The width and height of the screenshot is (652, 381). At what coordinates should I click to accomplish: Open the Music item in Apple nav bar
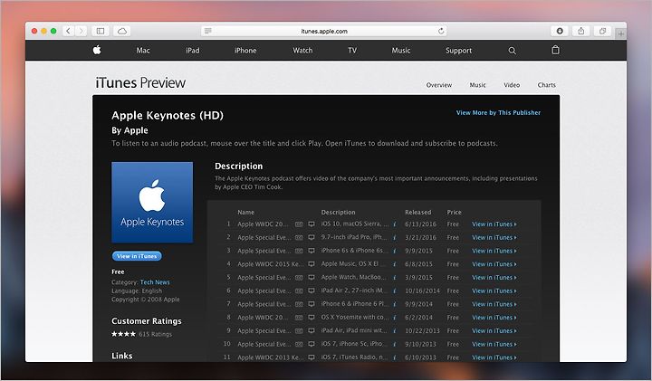[x=401, y=51]
